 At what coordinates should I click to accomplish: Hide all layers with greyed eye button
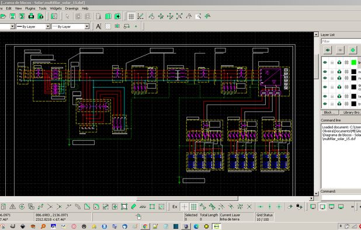pos(341,50)
